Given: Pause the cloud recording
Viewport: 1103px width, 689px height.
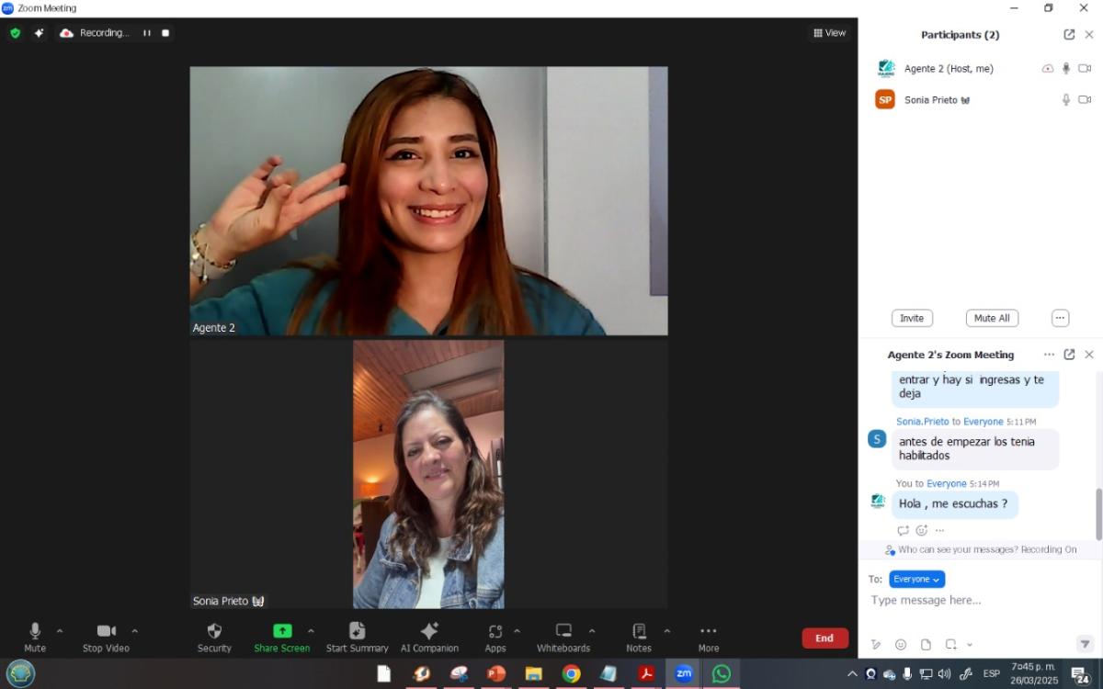Looking at the screenshot, I should click(x=146, y=33).
